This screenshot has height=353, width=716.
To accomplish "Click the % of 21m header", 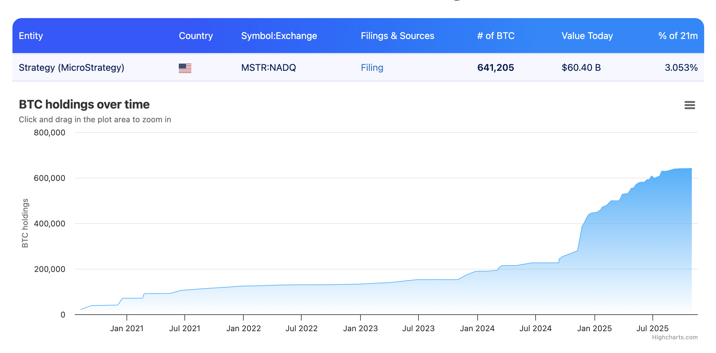I will pos(678,36).
